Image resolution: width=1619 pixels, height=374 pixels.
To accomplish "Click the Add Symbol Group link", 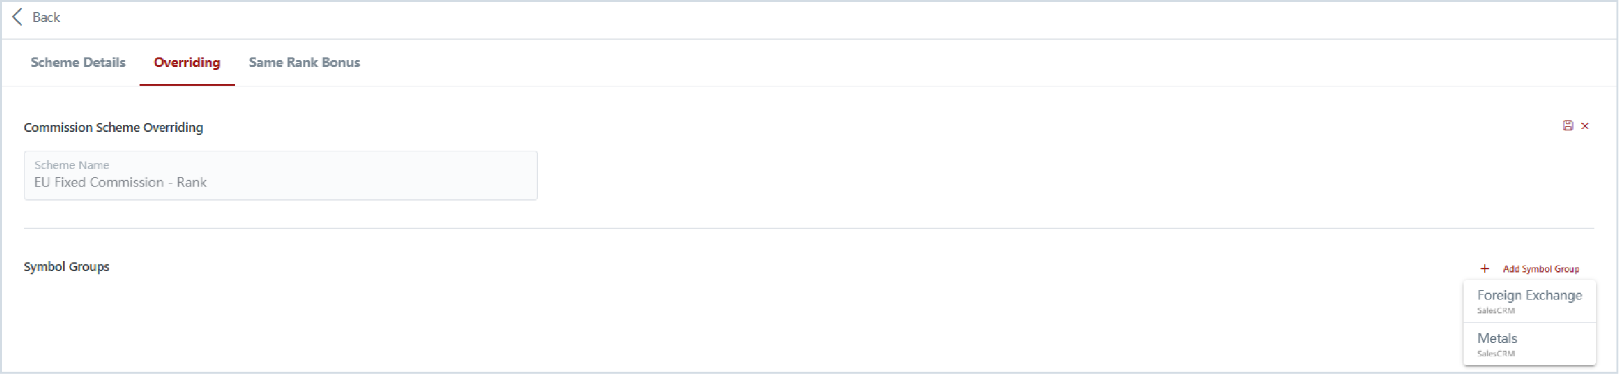I will coord(1541,269).
